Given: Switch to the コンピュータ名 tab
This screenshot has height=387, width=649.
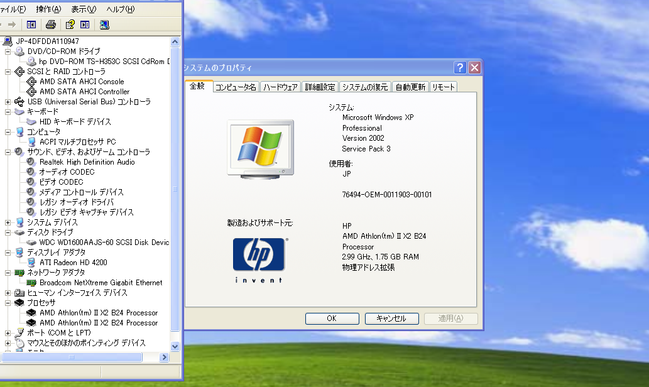Looking at the screenshot, I should 236,87.
